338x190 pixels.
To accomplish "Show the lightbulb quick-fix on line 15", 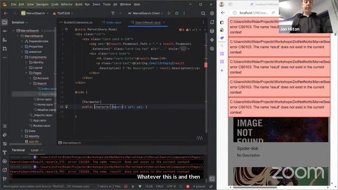I will click(67, 107).
